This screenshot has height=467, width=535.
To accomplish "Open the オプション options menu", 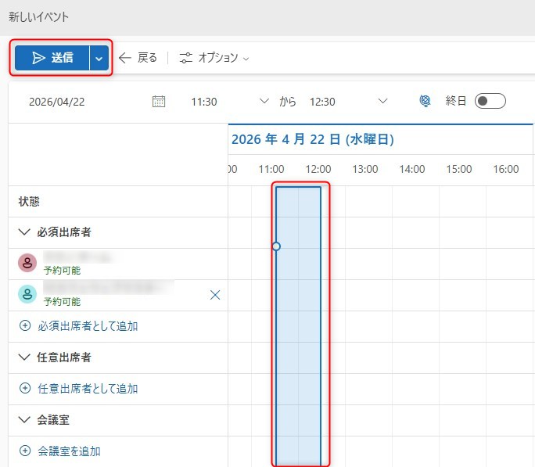I will tap(214, 58).
